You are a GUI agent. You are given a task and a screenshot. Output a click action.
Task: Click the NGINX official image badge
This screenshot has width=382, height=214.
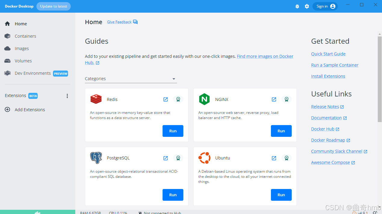click(x=287, y=99)
